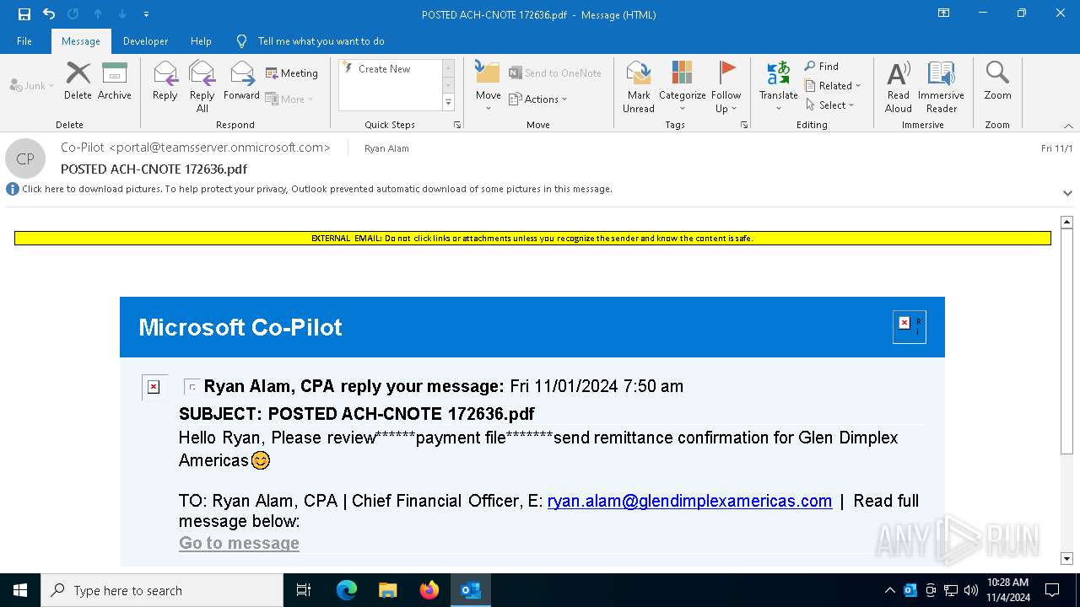Start Read Aloud
This screenshot has height=607, width=1080.
899,87
